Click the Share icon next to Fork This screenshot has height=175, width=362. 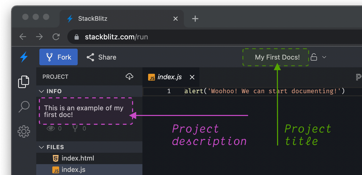(90, 57)
